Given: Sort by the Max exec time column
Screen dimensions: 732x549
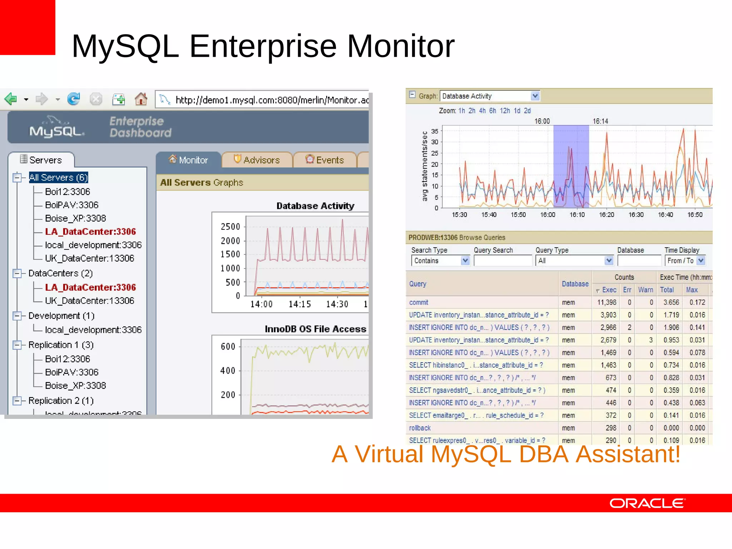Looking at the screenshot, I should [x=692, y=290].
